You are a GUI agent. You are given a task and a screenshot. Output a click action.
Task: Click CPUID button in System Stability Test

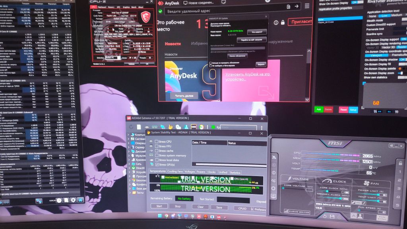(242, 208)
